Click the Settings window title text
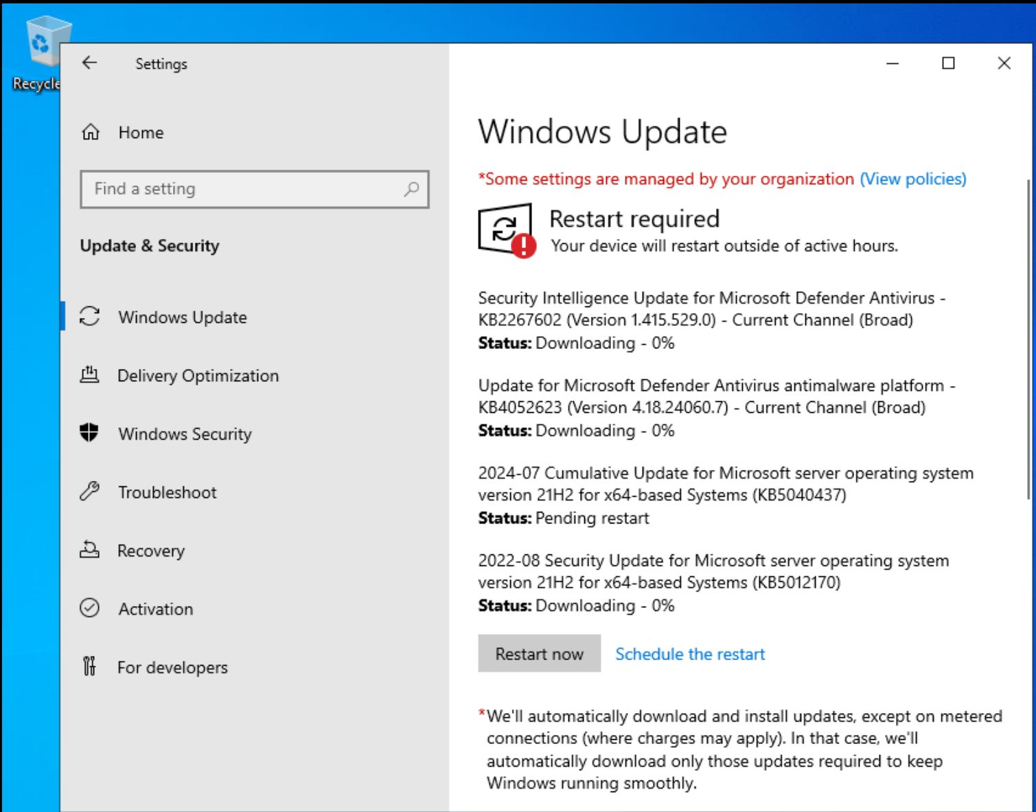Screen dimensions: 1036x812 coord(161,64)
